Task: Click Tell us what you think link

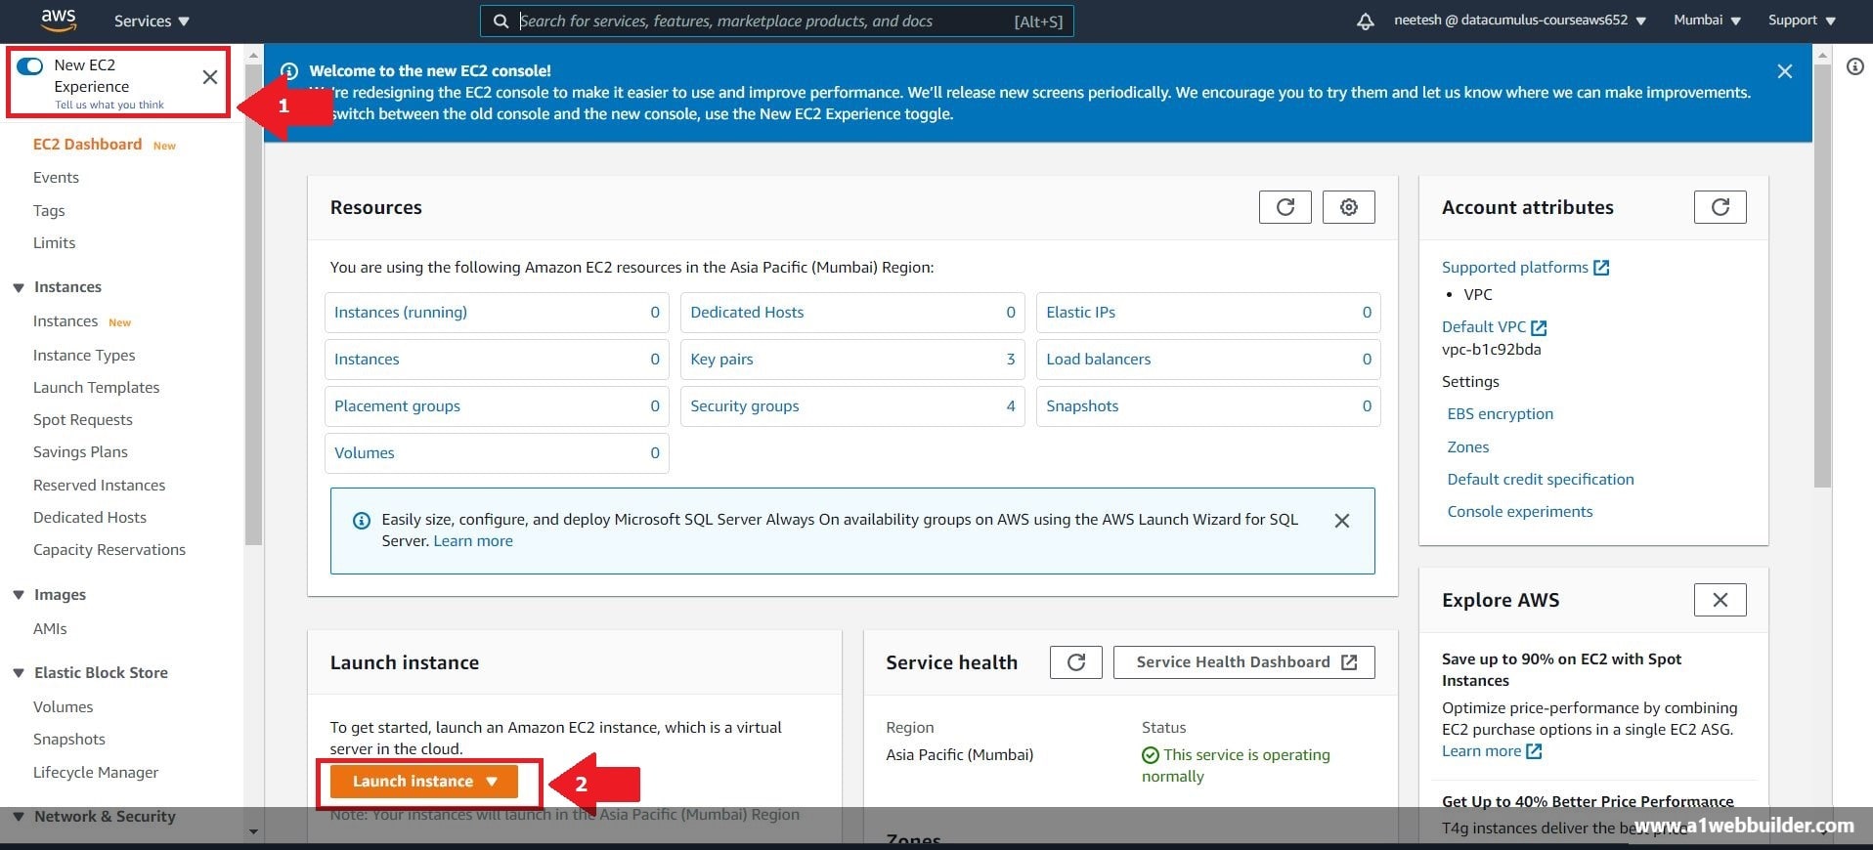Action: point(109,105)
